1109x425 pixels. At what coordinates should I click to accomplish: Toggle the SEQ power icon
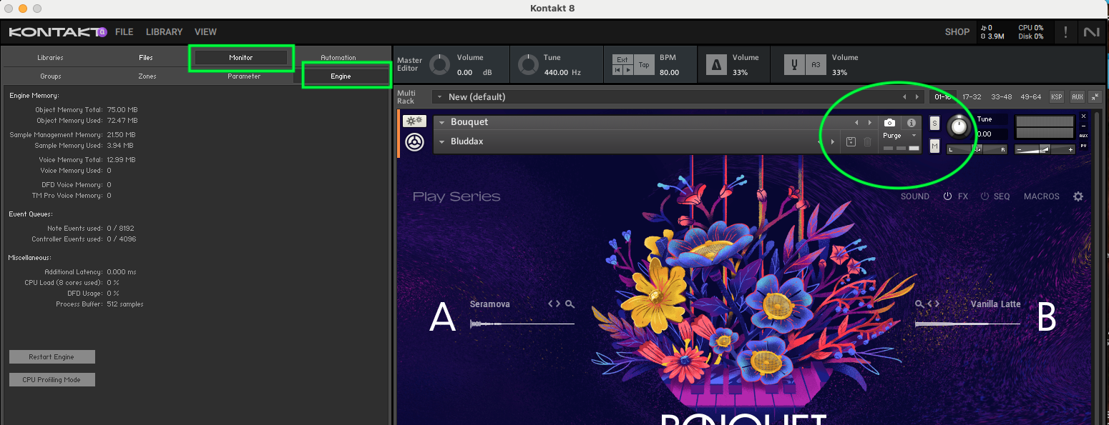985,196
